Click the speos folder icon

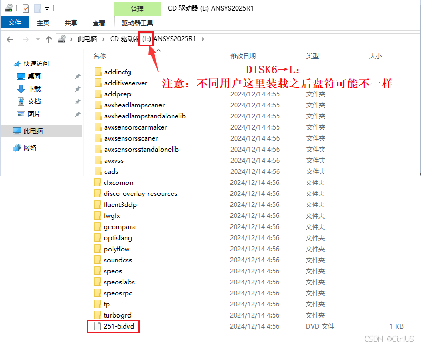[97, 271]
